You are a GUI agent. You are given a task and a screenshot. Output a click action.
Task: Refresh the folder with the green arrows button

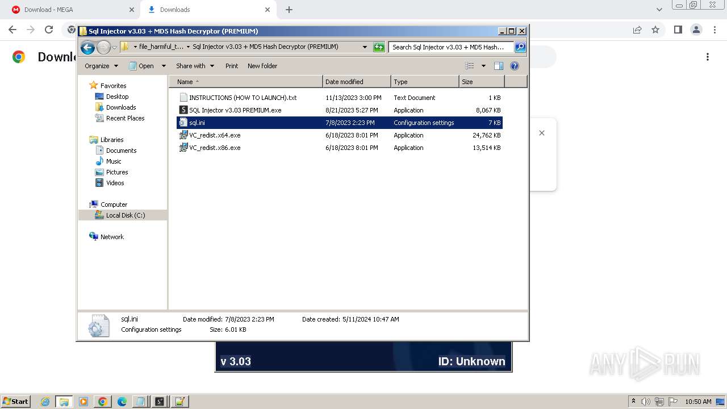pos(379,47)
